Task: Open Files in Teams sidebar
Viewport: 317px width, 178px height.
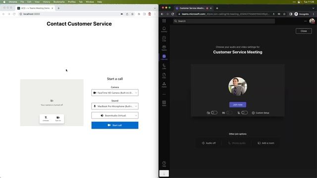Action: click(x=164, y=76)
